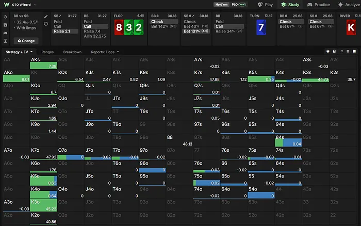
Task: Select Bet 40% in the SB flop panel
Action: [196, 26]
